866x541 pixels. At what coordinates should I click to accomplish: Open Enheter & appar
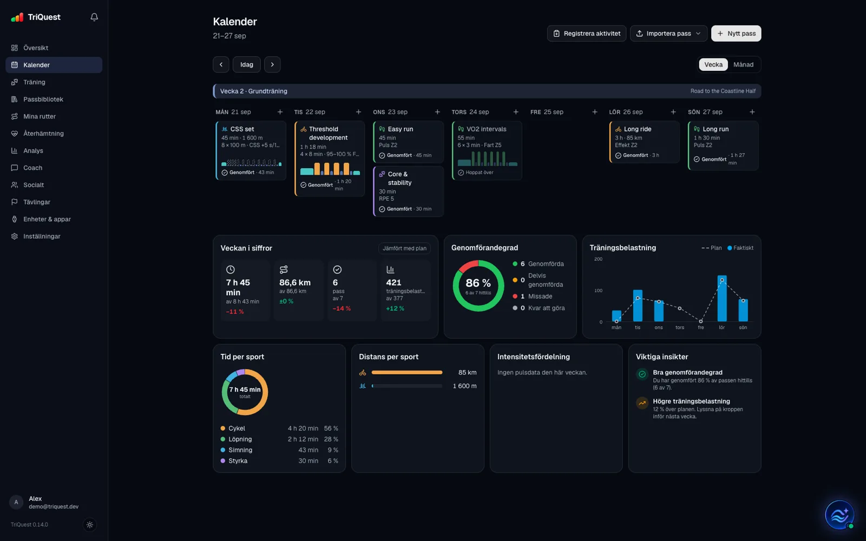point(54,219)
